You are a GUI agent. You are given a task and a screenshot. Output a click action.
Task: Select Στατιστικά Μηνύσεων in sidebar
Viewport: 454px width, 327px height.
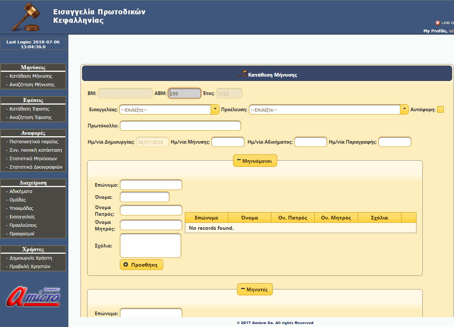pyautogui.click(x=33, y=159)
